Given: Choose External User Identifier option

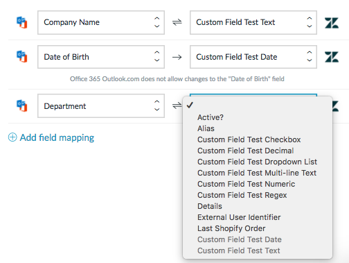Looking at the screenshot, I should pyautogui.click(x=239, y=217).
